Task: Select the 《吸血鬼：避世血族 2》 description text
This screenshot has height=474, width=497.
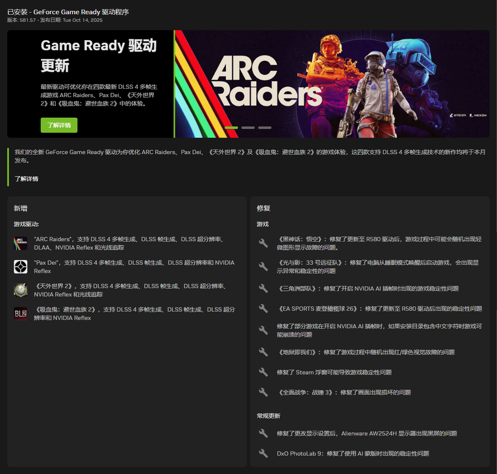Action: pyautogui.click(x=134, y=313)
